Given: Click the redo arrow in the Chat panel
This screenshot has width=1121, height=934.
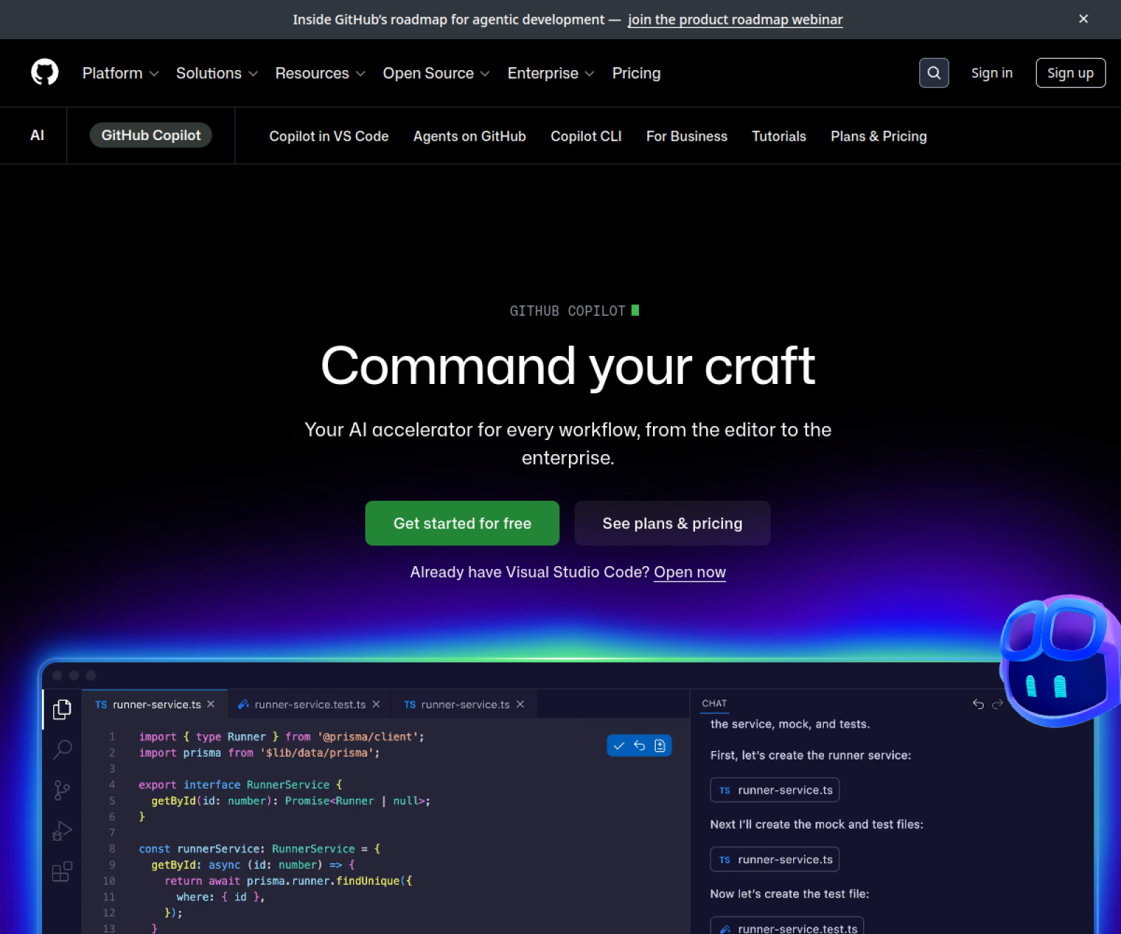Looking at the screenshot, I should (997, 705).
